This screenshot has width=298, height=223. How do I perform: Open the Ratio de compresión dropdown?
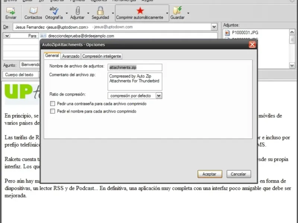tap(159, 96)
